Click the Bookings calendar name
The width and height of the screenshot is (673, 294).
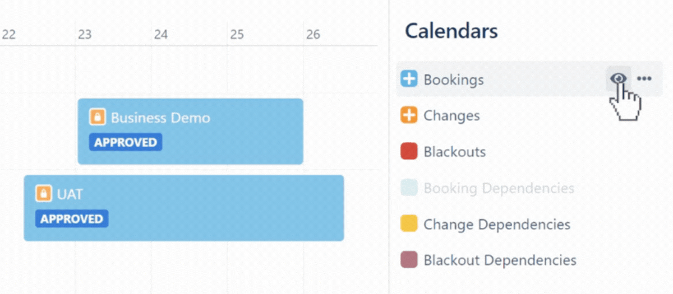pyautogui.click(x=453, y=80)
